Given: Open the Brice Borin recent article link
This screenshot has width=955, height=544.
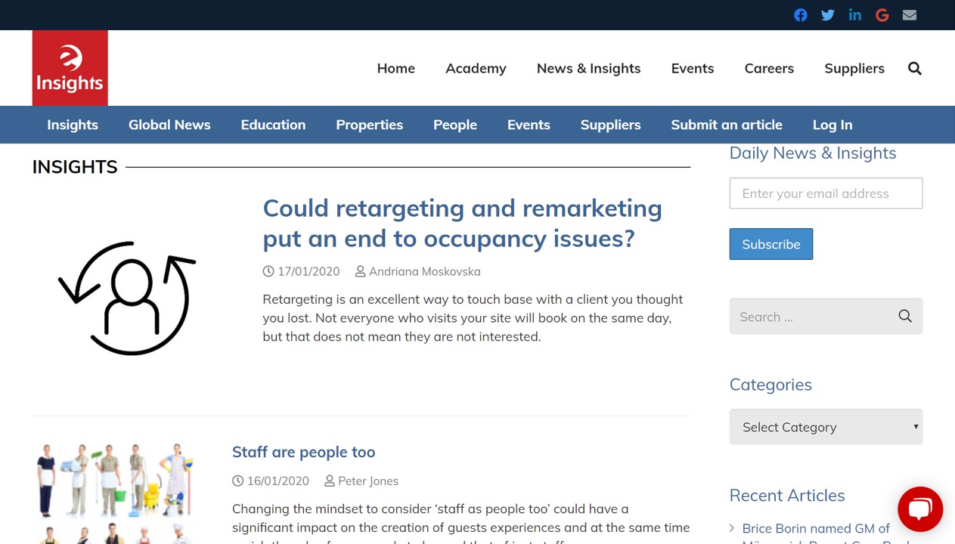Looking at the screenshot, I should point(815,528).
